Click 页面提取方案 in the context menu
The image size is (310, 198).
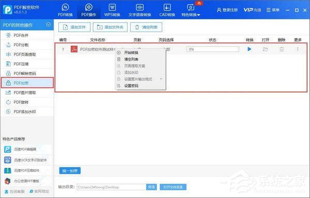click(x=141, y=66)
